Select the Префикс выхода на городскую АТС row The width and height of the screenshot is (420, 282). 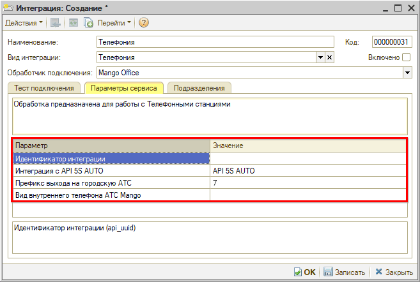click(x=111, y=182)
